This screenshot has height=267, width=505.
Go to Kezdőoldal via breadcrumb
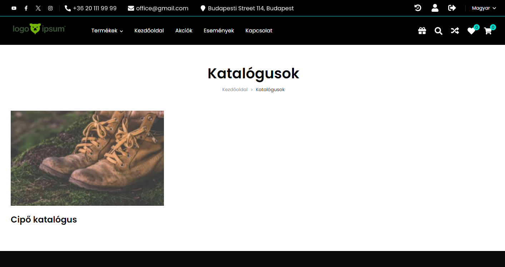click(x=235, y=89)
